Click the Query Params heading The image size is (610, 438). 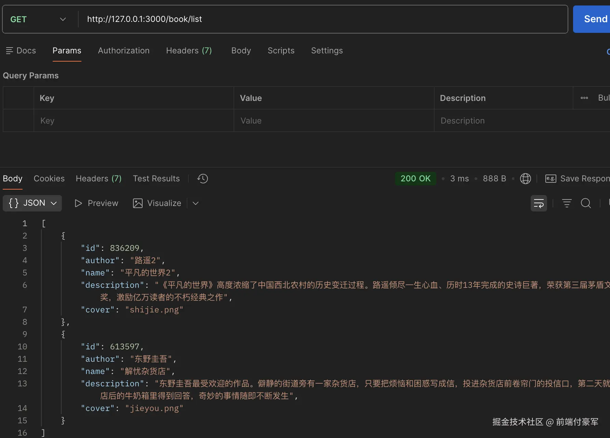31,76
